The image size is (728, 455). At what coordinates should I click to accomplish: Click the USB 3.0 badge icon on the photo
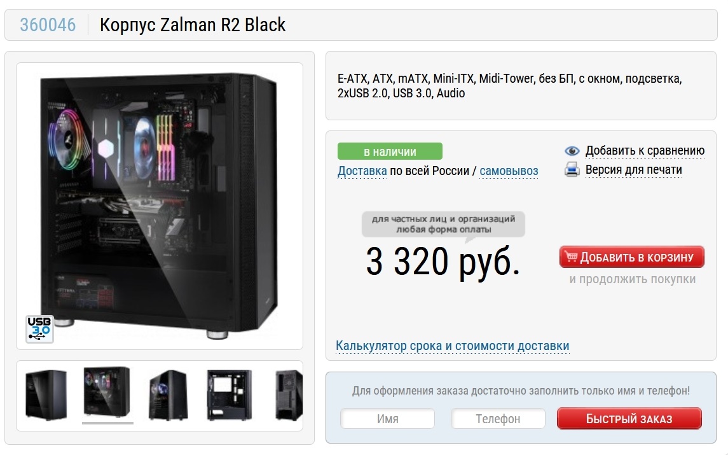pyautogui.click(x=39, y=329)
